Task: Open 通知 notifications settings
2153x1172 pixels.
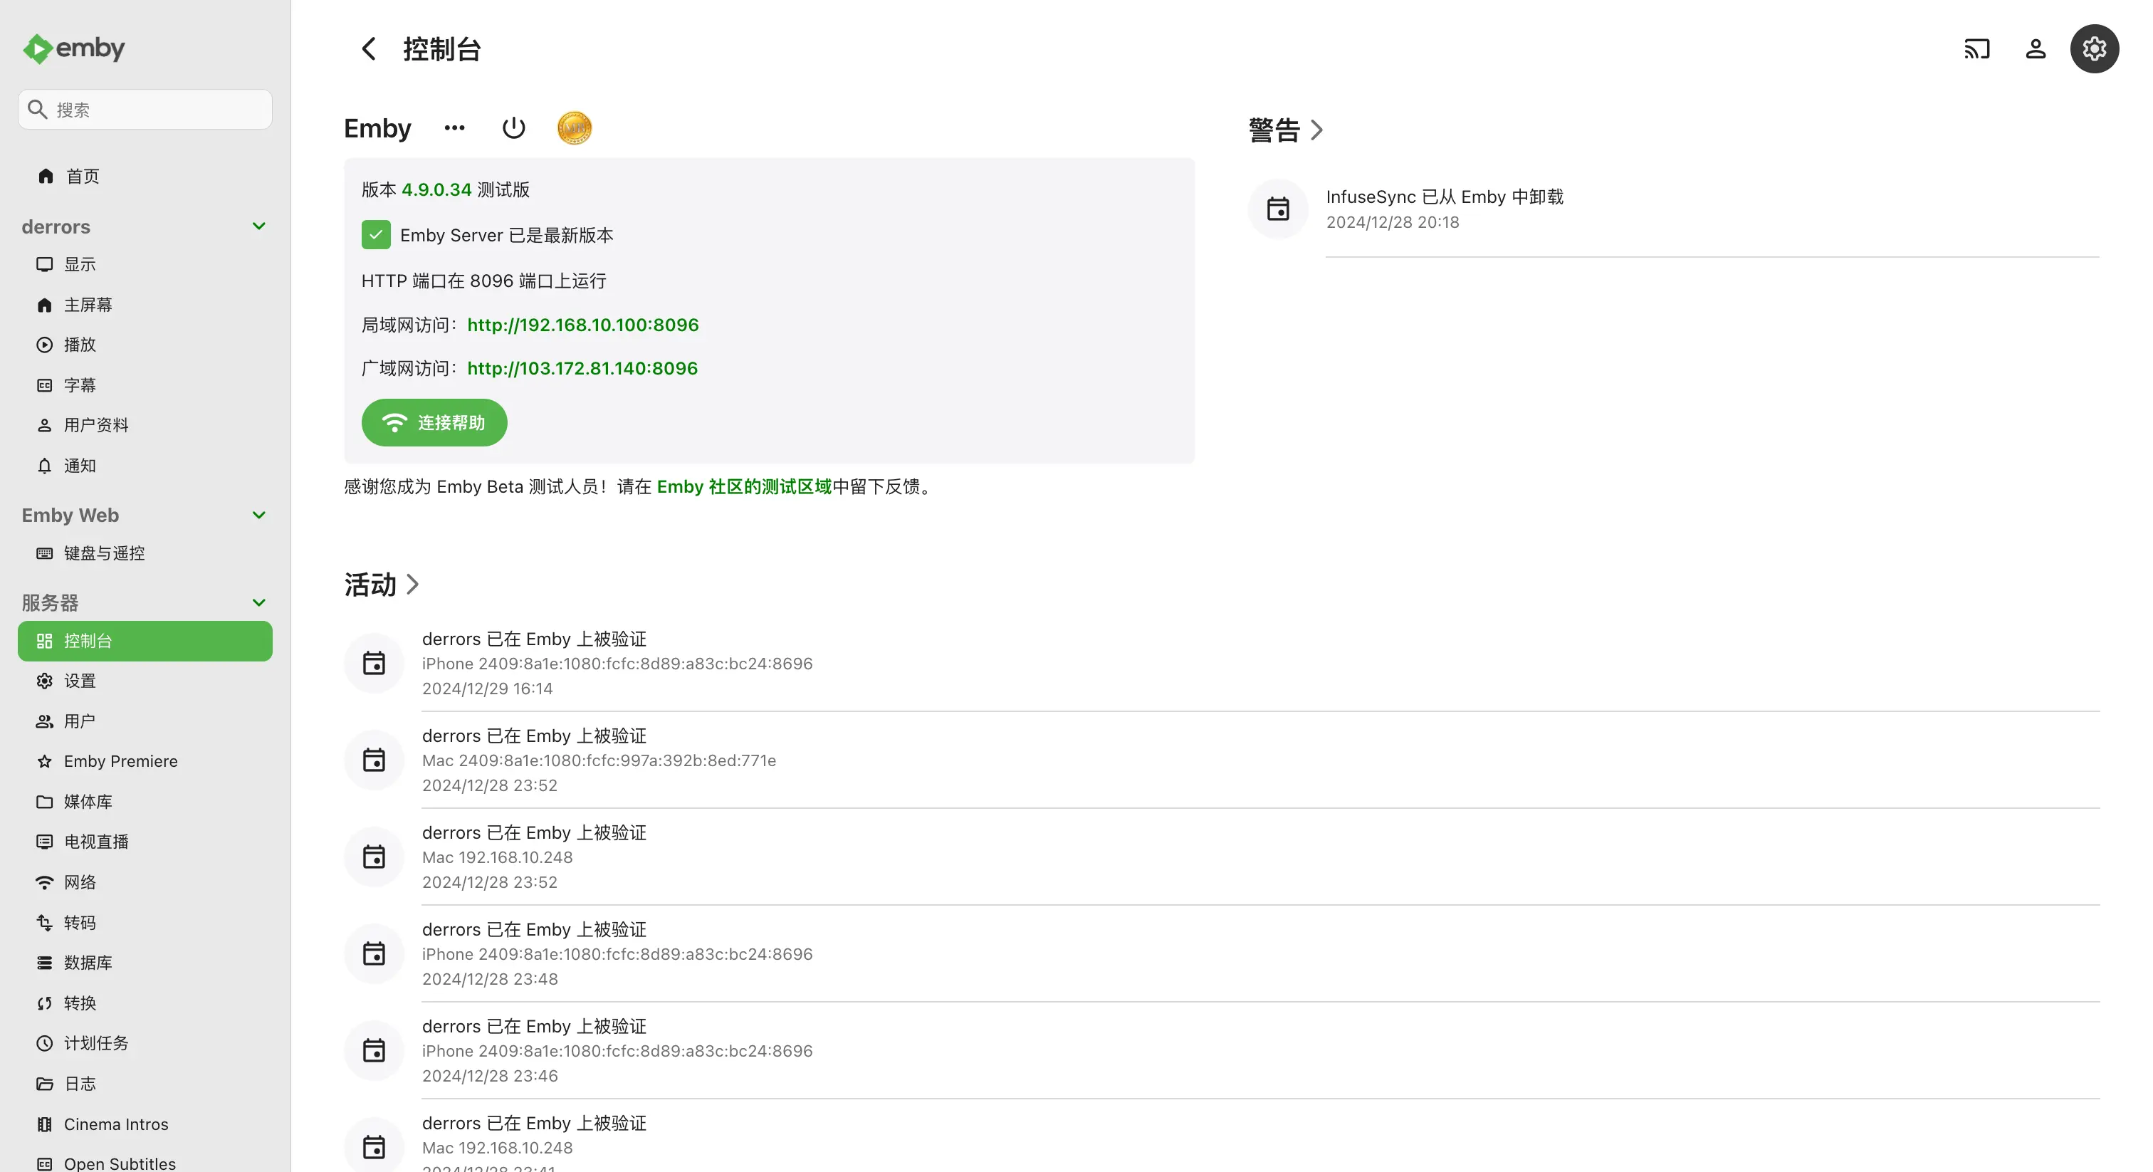Action: (145, 466)
